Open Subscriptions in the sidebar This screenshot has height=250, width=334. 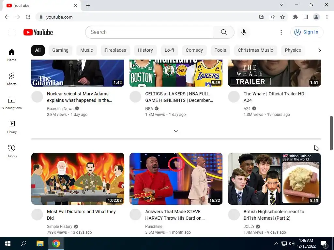pos(12,103)
